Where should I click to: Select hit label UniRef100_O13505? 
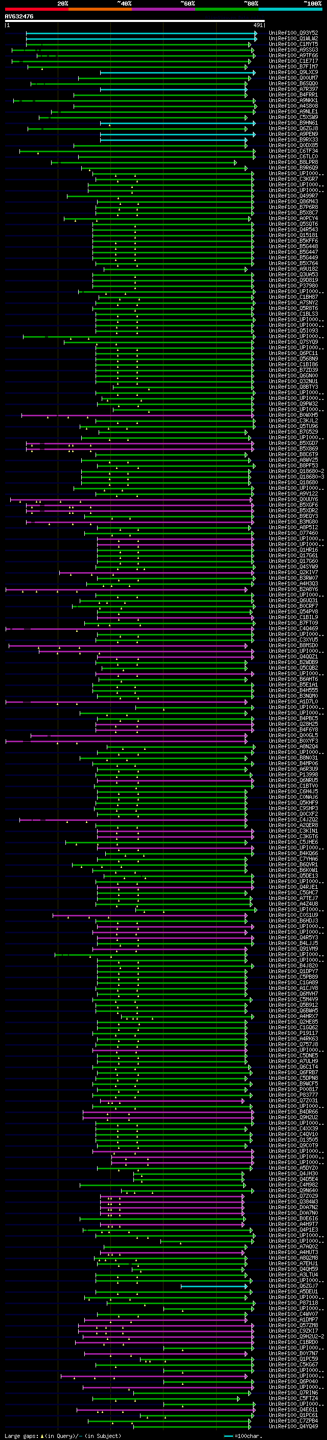point(293,1140)
